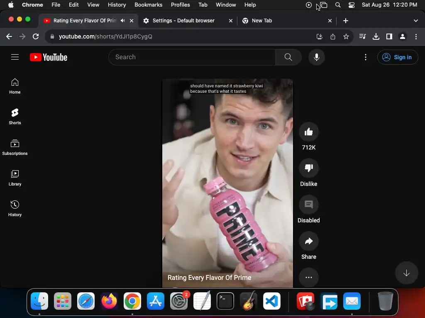The height and width of the screenshot is (318, 425).
Task: Click the address bar URL
Action: pyautogui.click(x=105, y=36)
